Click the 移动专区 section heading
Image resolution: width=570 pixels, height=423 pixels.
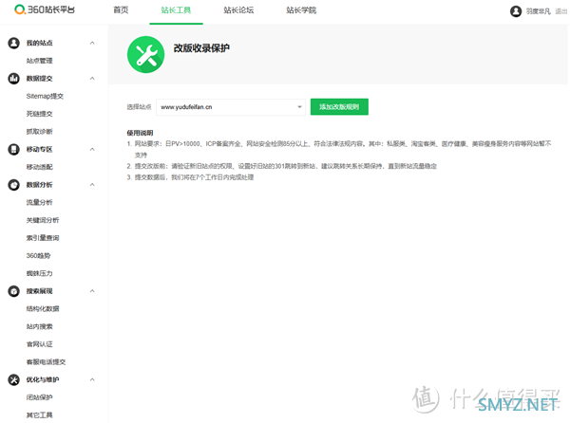(x=39, y=149)
